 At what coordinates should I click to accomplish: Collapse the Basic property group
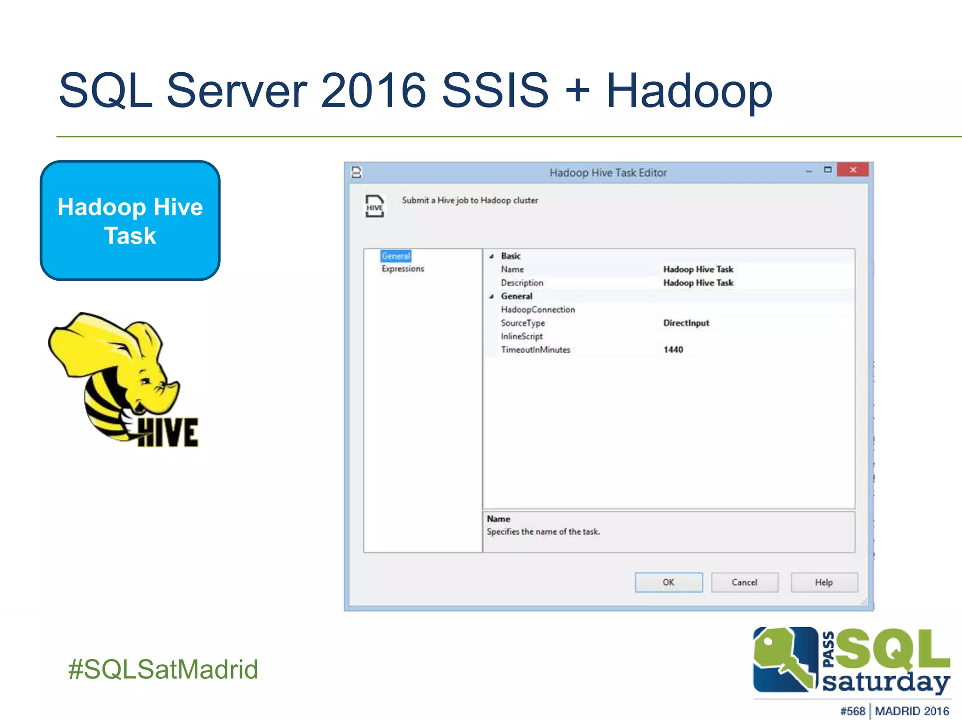pyautogui.click(x=491, y=256)
